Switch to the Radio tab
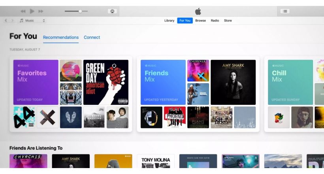Screen dimensions: 324x174 215,21
